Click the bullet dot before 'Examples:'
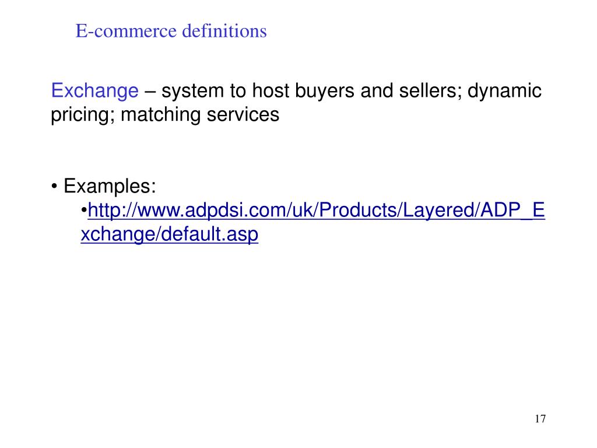The width and height of the screenshot is (597, 448). pyautogui.click(x=54, y=187)
